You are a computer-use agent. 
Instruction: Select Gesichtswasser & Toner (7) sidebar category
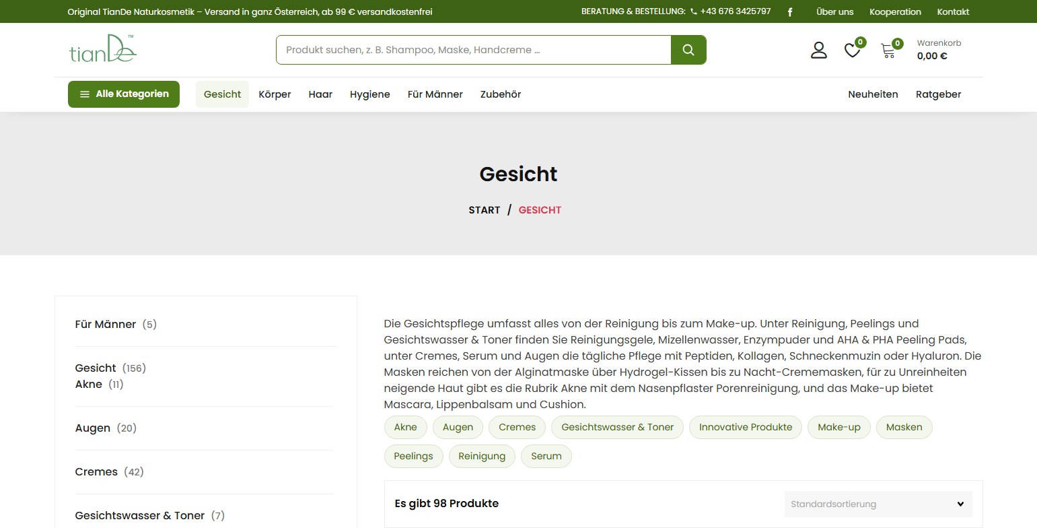pyautogui.click(x=150, y=516)
